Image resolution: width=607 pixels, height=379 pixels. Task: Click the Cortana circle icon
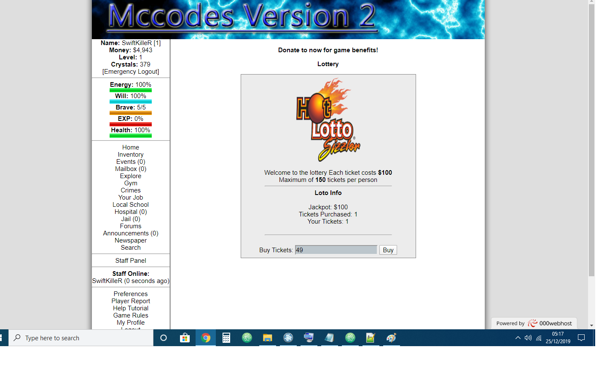pyautogui.click(x=164, y=338)
